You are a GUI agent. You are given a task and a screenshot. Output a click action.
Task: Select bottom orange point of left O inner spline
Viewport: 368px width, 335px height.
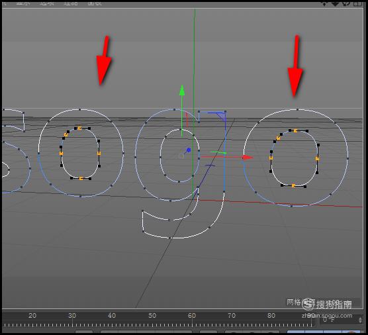pyautogui.click(x=81, y=179)
